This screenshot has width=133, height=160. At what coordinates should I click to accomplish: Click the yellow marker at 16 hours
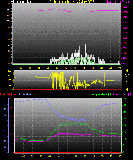(x=85, y=150)
